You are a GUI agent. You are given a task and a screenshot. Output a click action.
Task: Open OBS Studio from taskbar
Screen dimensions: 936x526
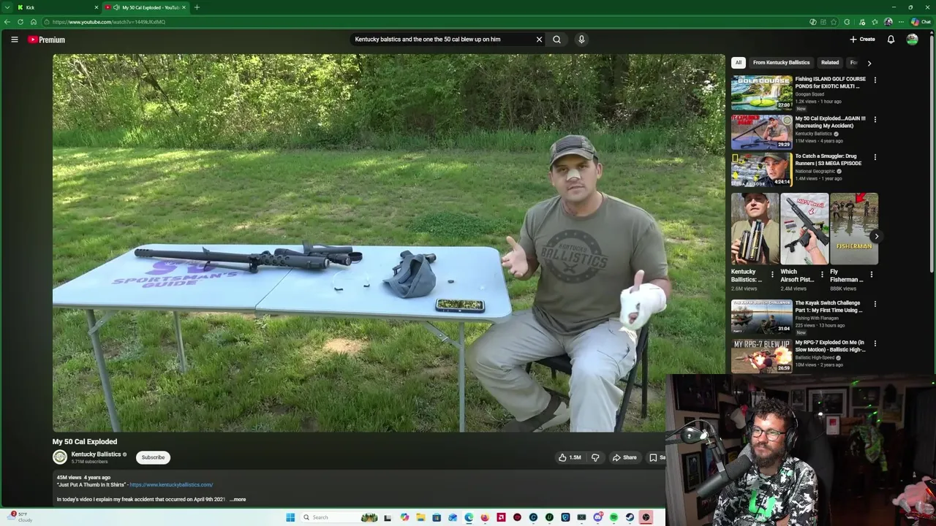646,517
